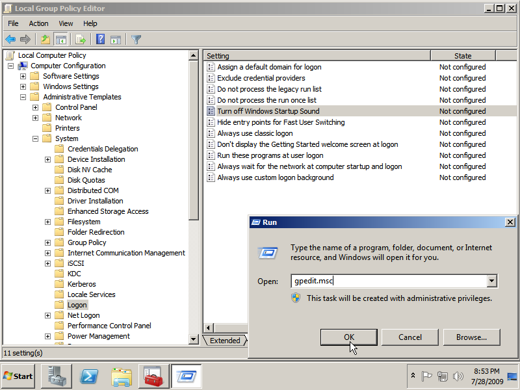
Task: Click icon of Turn off Windows Startup Sound
Action: tap(211, 111)
